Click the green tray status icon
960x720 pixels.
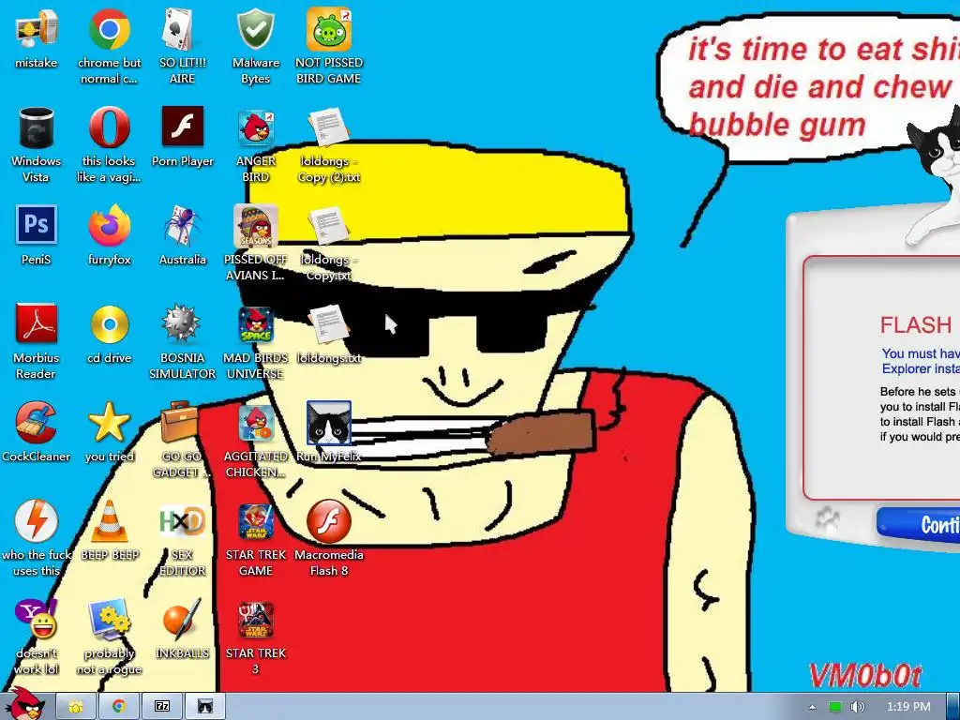[x=835, y=707]
